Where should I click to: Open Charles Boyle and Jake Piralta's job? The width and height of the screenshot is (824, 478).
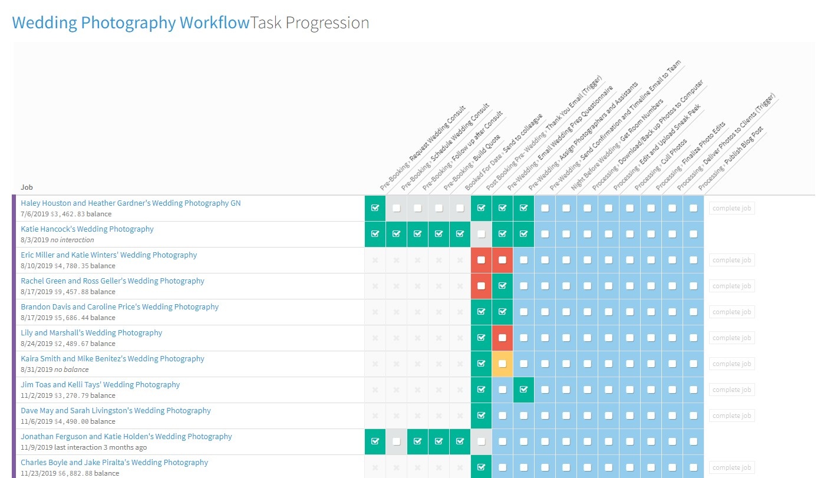point(114,463)
